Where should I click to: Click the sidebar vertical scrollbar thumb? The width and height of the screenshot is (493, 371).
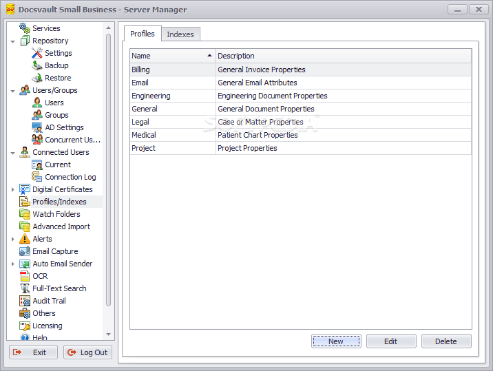[x=108, y=170]
